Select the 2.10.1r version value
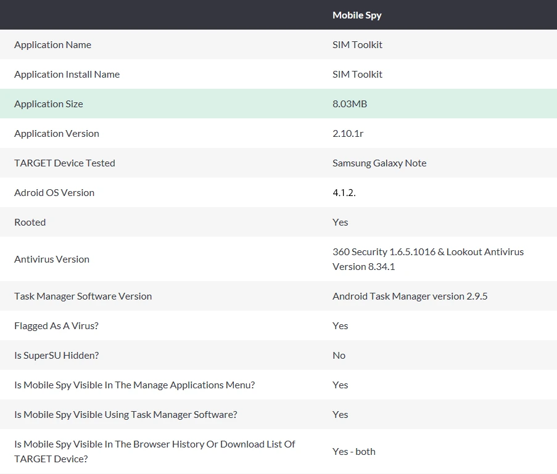The height and width of the screenshot is (474, 557). click(x=348, y=134)
